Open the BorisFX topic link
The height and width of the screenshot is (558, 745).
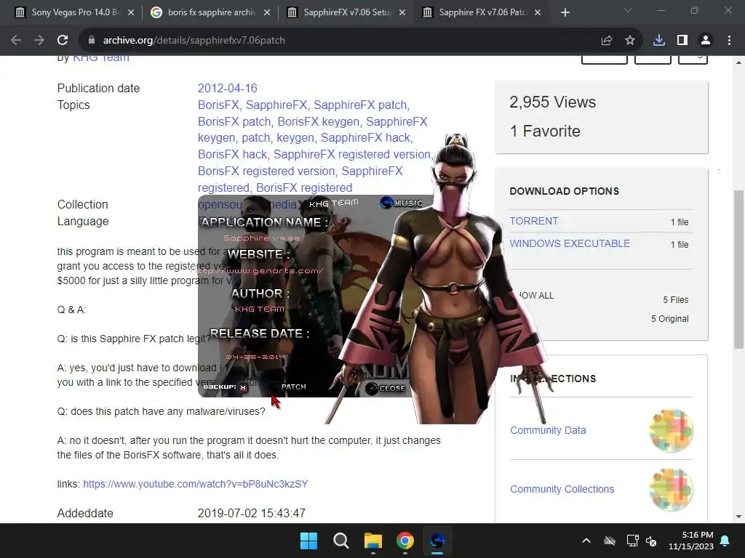click(218, 105)
